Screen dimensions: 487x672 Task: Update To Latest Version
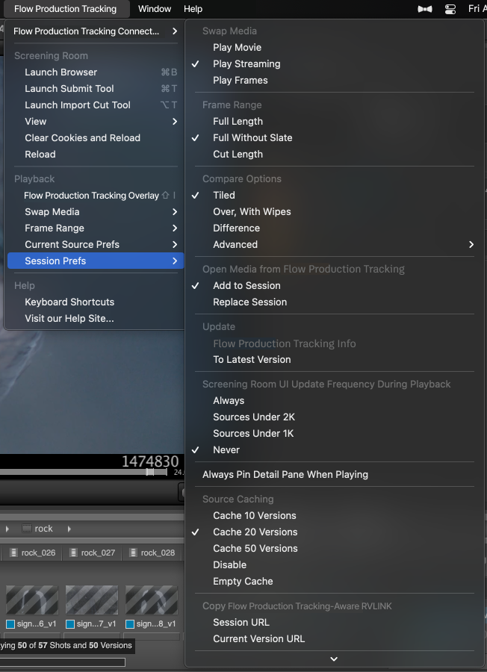(335, 360)
